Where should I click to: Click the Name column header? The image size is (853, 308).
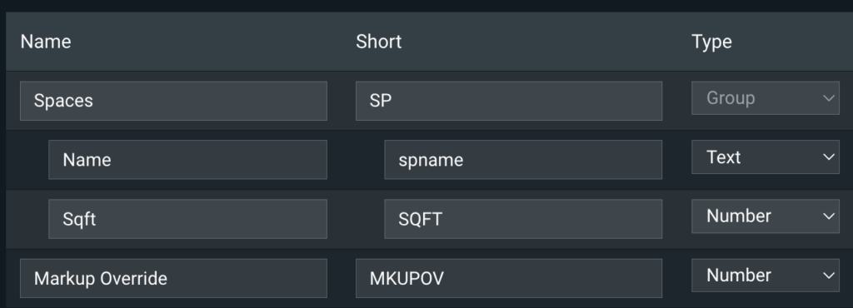pos(46,42)
